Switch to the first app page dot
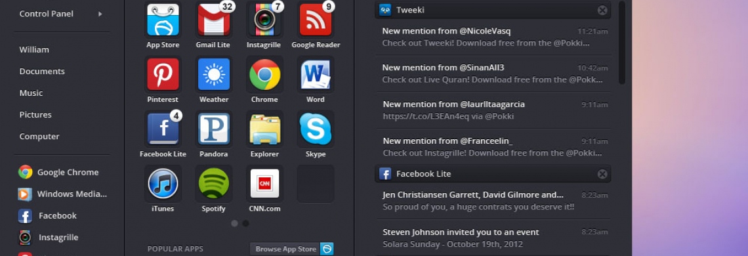The width and height of the screenshot is (748, 256). pos(234,223)
